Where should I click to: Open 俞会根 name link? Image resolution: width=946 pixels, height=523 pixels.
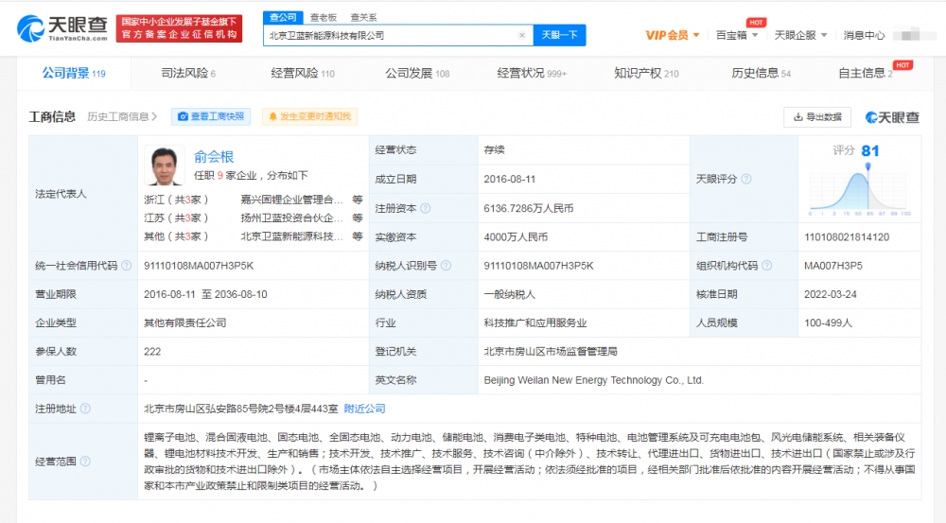point(214,157)
